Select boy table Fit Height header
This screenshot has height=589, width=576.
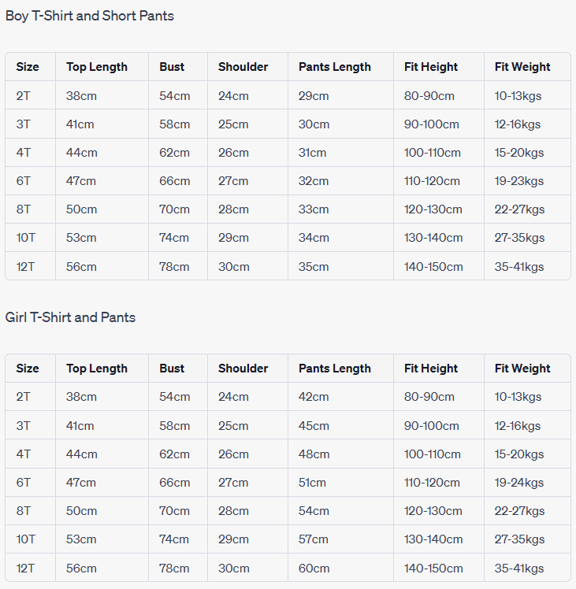[431, 67]
